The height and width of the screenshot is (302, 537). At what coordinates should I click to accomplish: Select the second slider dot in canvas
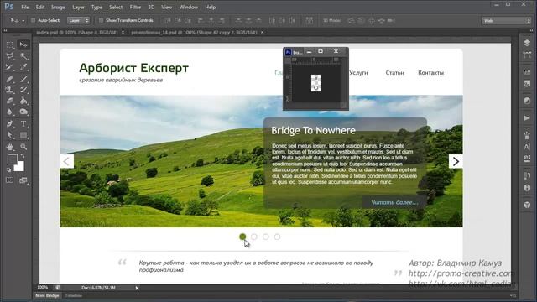coord(254,237)
